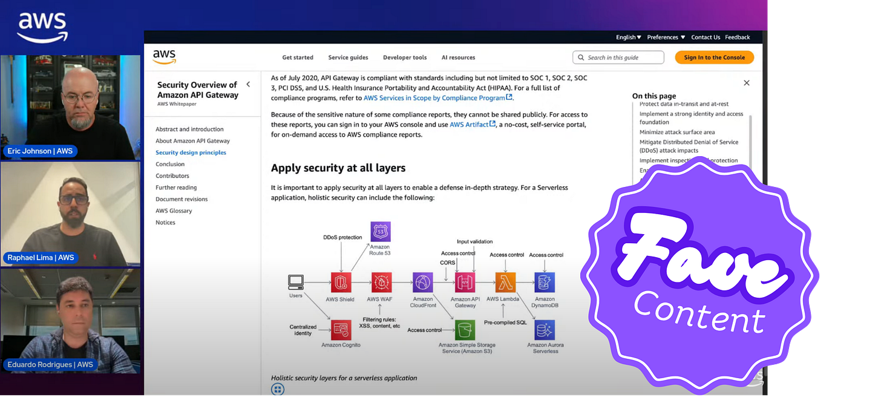Click the Amazon API Gateway diagram icon
The width and height of the screenshot is (881, 409).
click(465, 283)
